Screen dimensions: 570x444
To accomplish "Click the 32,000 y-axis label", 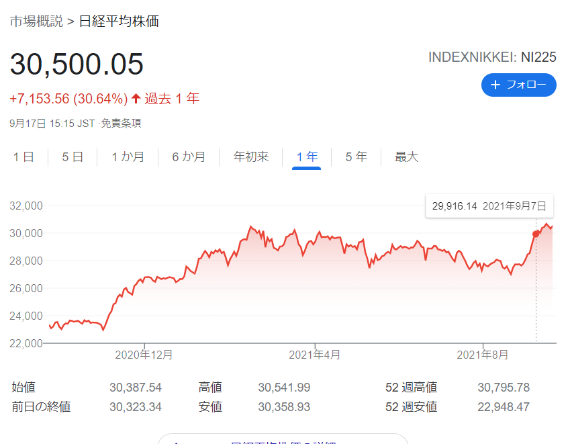I will [26, 206].
